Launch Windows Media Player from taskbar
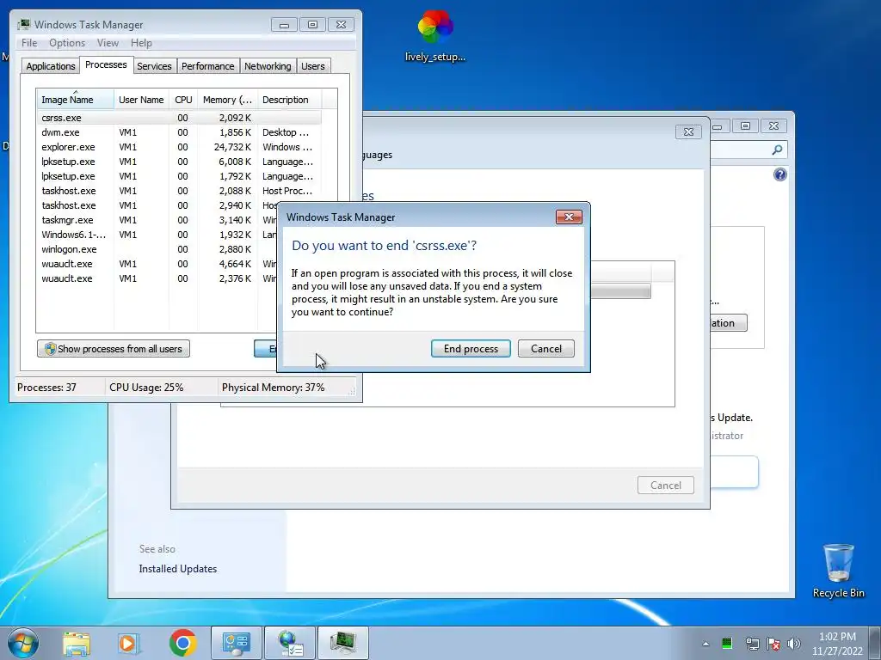This screenshot has height=660, width=881. 129,643
